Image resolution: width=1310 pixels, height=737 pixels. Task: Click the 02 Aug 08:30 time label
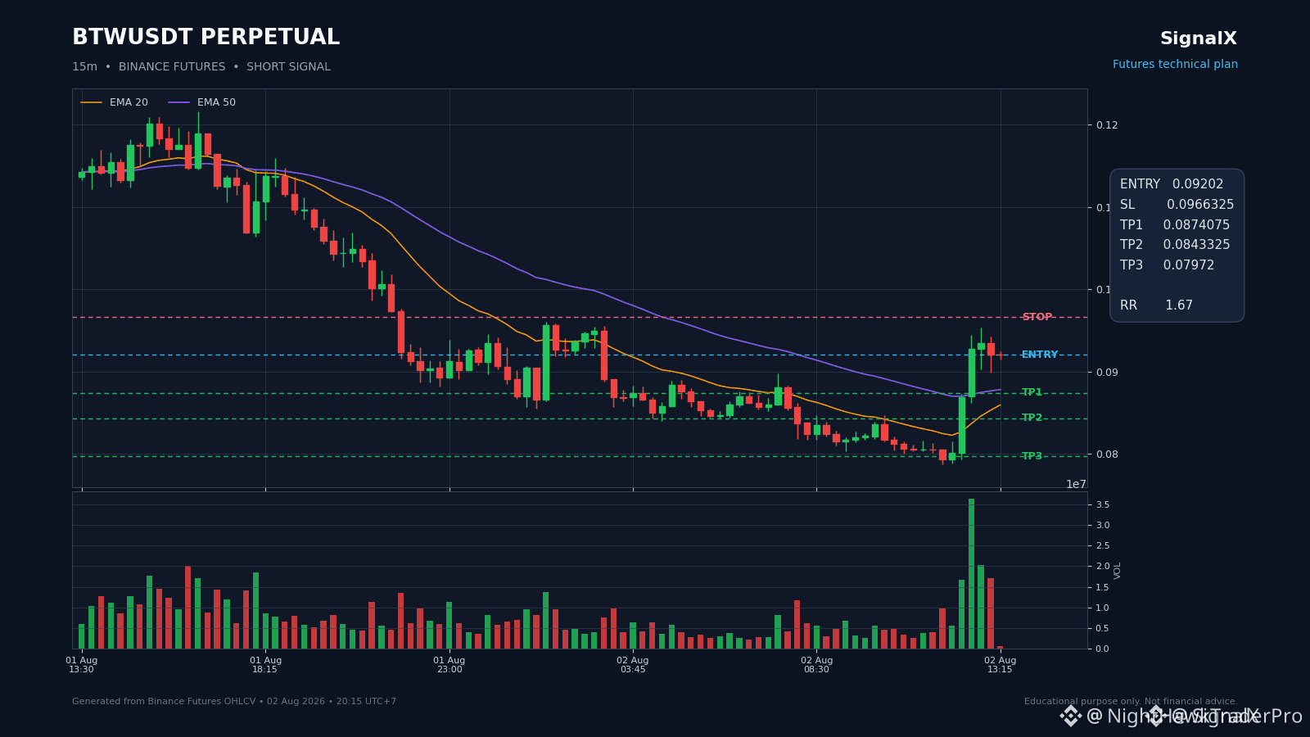[x=816, y=665]
